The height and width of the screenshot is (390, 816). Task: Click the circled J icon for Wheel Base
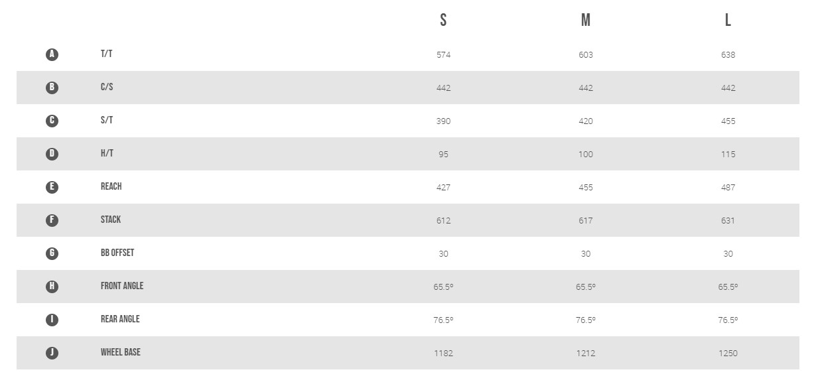(52, 353)
